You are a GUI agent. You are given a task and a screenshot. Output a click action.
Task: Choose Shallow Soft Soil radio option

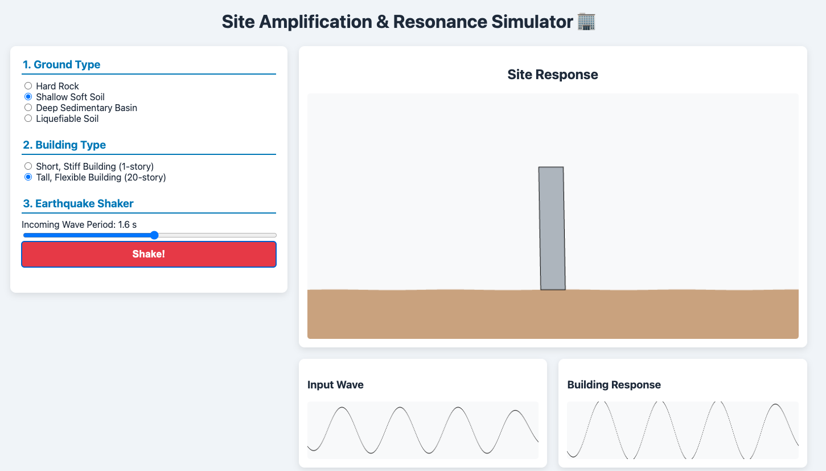click(x=28, y=97)
